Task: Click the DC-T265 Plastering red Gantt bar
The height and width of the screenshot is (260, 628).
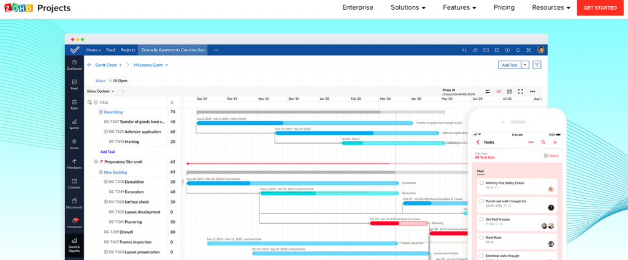Action: pyautogui.click(x=399, y=223)
